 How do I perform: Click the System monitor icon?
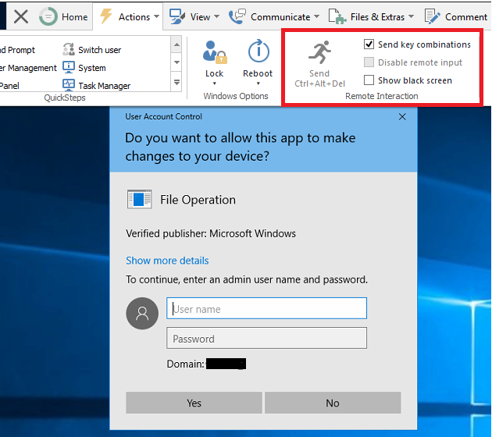[69, 67]
